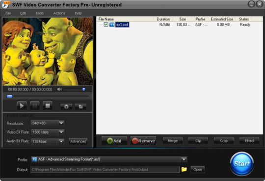Open the Actions menu

coord(59,13)
